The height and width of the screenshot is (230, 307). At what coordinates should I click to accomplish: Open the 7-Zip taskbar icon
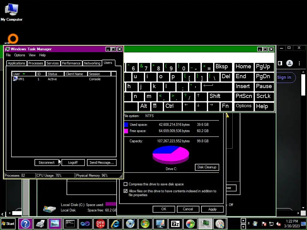pos(175,223)
